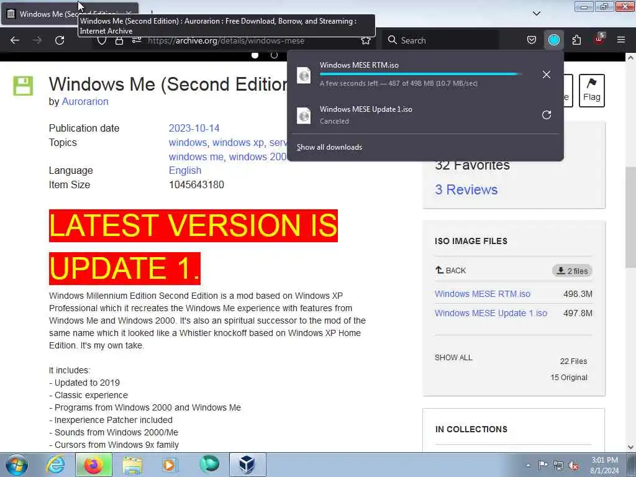Click the Flag button
Image resolution: width=636 pixels, height=477 pixels.
pos(591,91)
